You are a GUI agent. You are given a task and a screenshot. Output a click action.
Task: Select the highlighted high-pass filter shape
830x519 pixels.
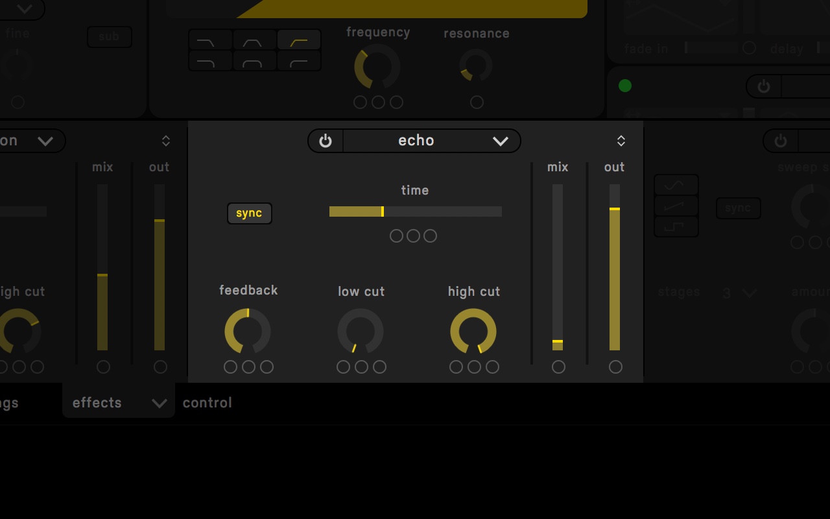[x=299, y=40]
